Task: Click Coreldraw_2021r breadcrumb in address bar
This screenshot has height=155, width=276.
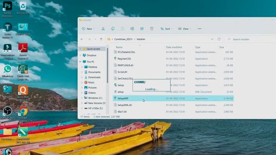Action: point(123,39)
